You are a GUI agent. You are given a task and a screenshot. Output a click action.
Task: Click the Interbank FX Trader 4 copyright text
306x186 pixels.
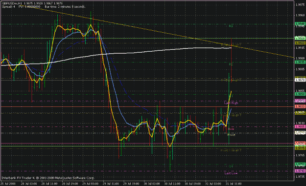coord(48,178)
